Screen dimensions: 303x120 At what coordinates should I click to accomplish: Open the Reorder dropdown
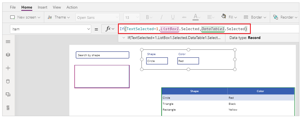pos(285,17)
